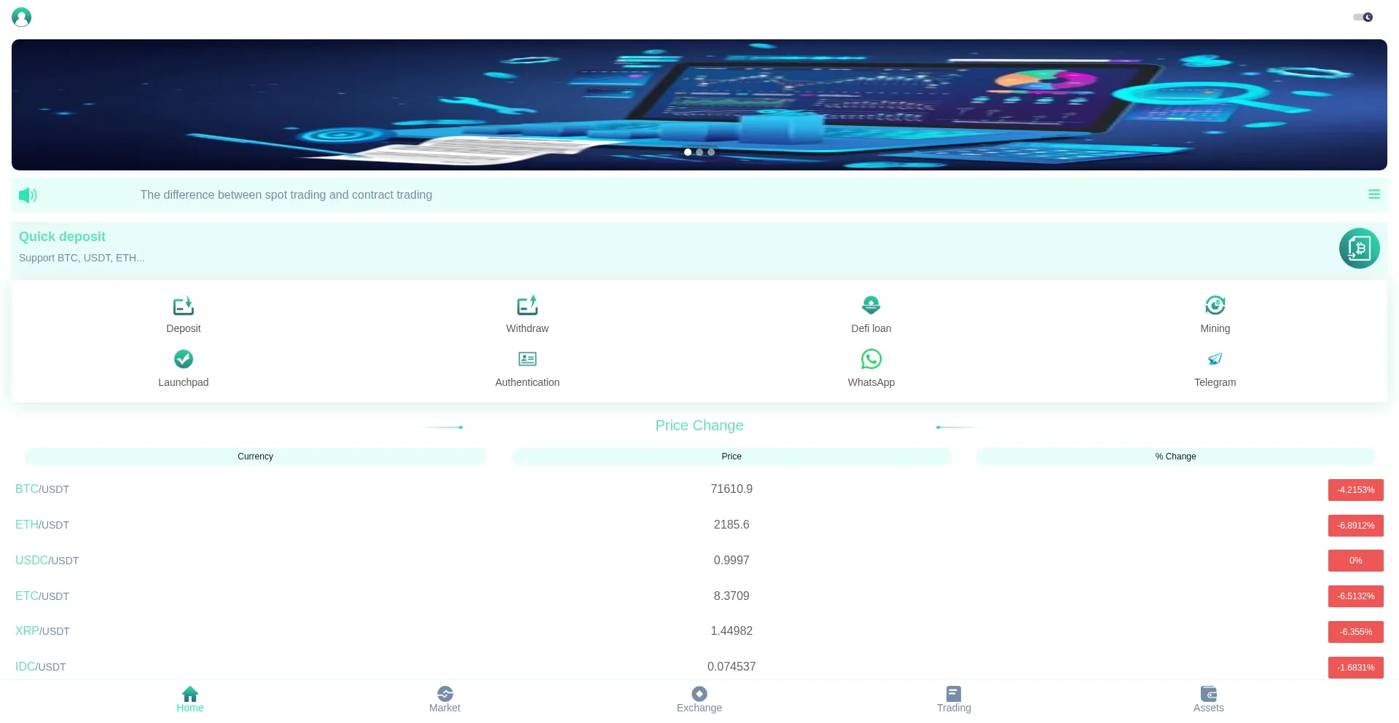
Task: Click the -6.5132% change badge
Action: coord(1355,596)
